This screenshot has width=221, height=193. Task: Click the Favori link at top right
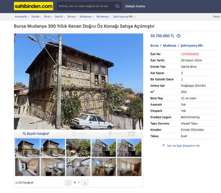[216, 17]
